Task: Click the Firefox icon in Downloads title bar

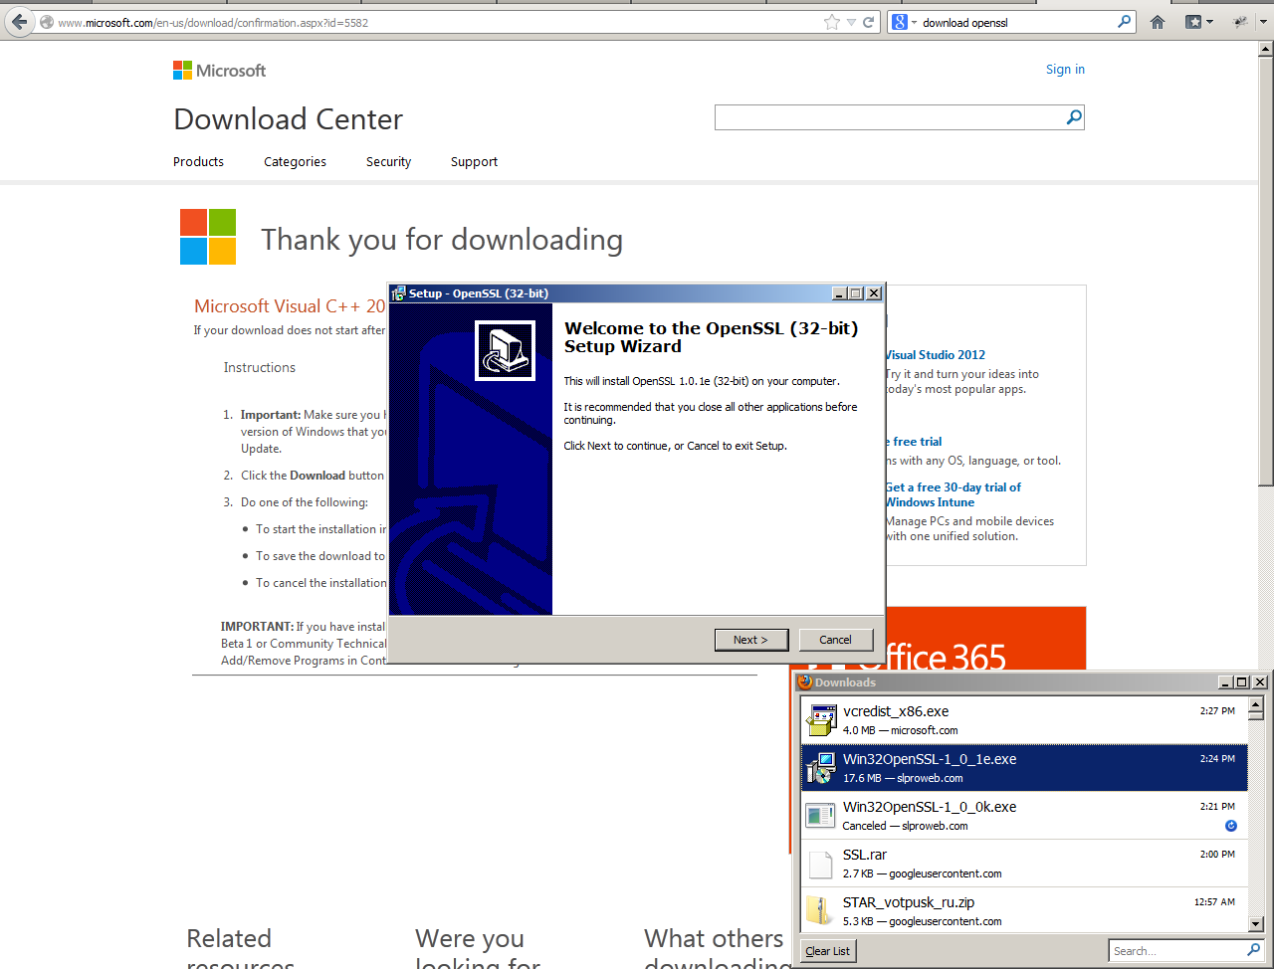Action: [x=805, y=682]
